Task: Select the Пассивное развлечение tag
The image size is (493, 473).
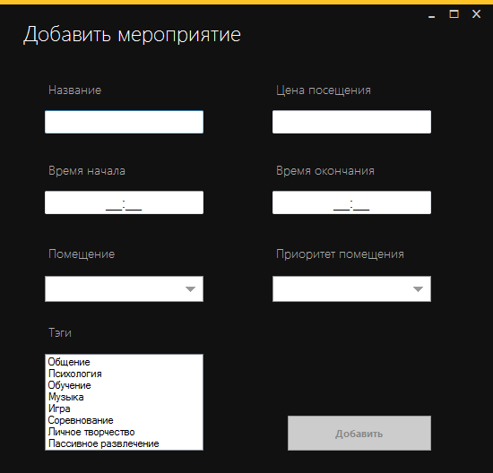Action: (124, 443)
